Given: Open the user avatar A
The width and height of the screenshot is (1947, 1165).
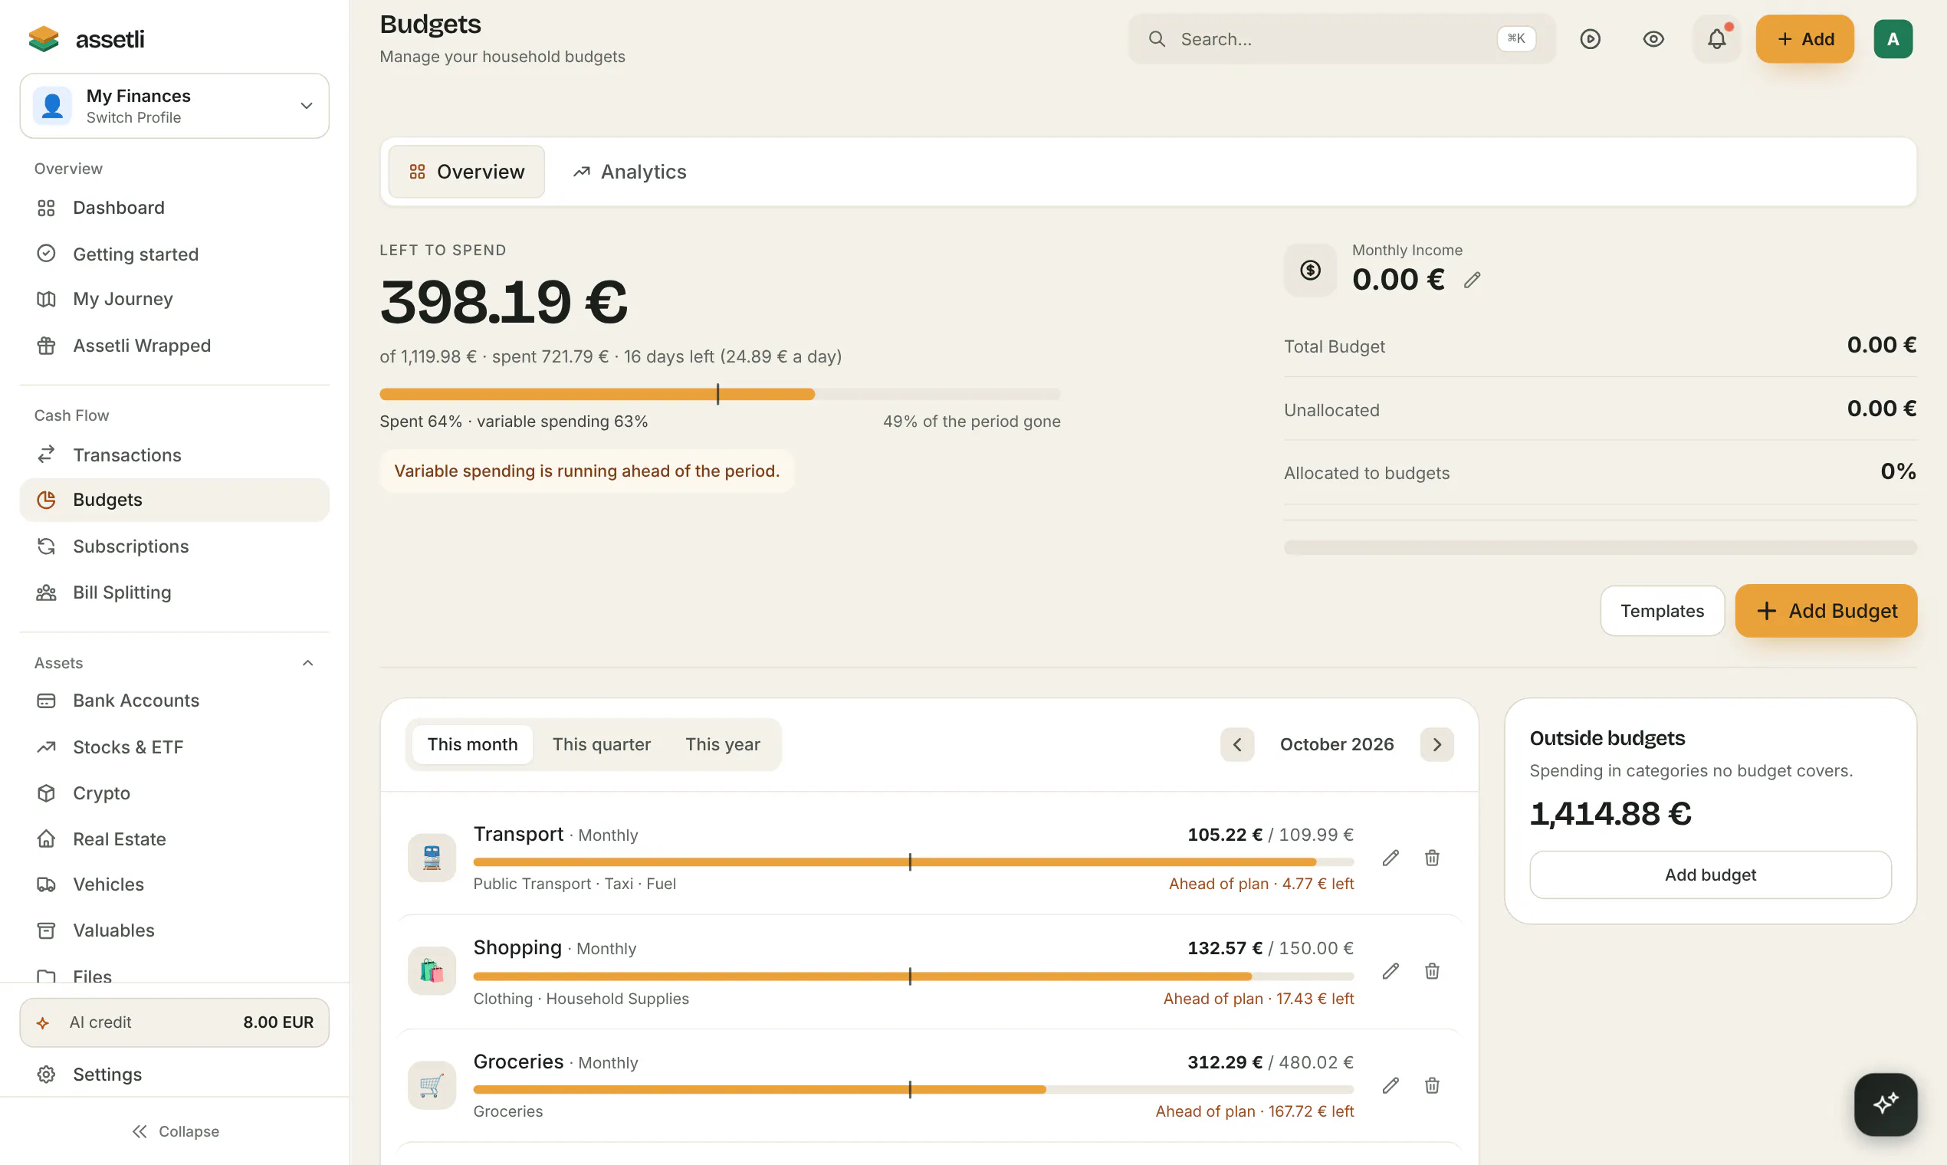Looking at the screenshot, I should pyautogui.click(x=1893, y=38).
